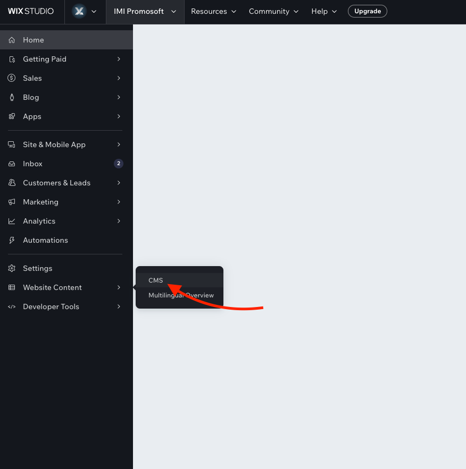Click the Customers & Leads icon
This screenshot has width=466, height=469.
[12, 183]
